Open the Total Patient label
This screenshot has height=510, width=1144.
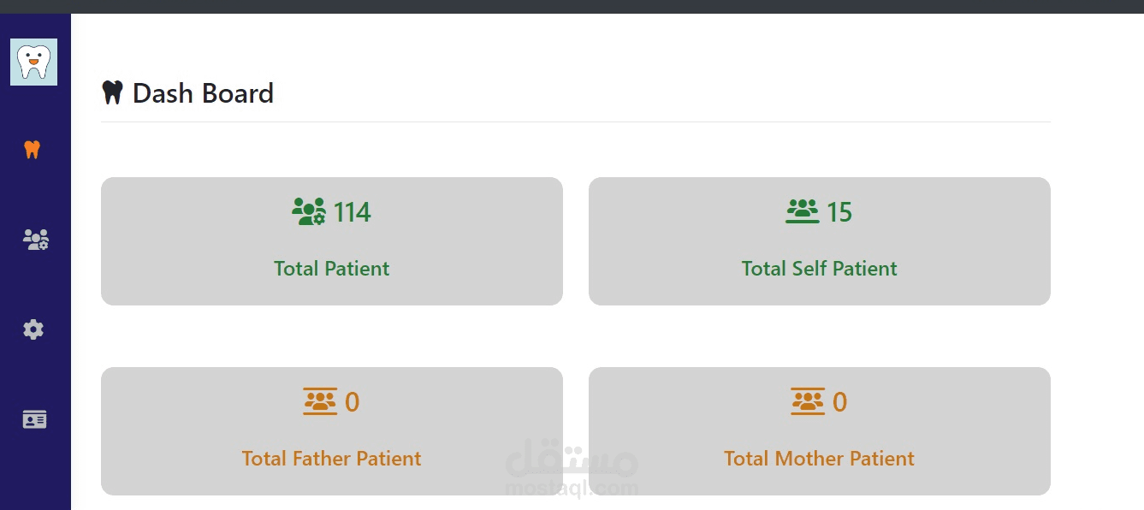[331, 269]
